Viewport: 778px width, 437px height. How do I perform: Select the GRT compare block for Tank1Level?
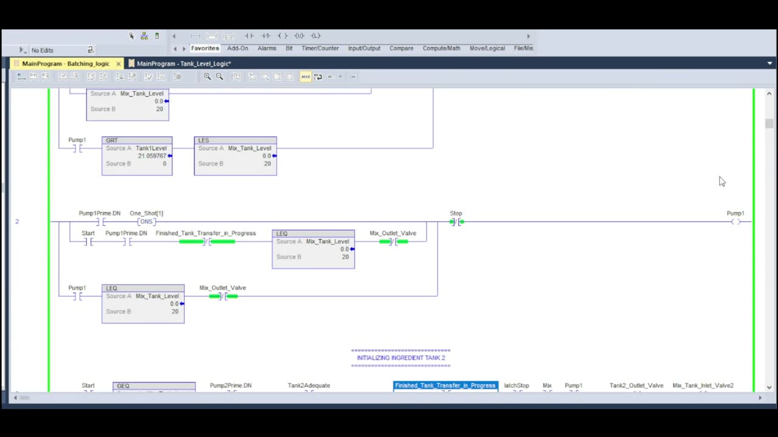[x=137, y=156]
